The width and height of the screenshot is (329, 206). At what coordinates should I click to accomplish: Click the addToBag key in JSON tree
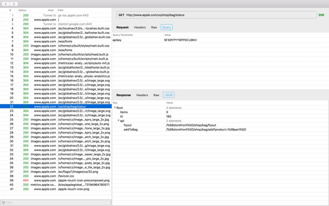click(x=130, y=129)
